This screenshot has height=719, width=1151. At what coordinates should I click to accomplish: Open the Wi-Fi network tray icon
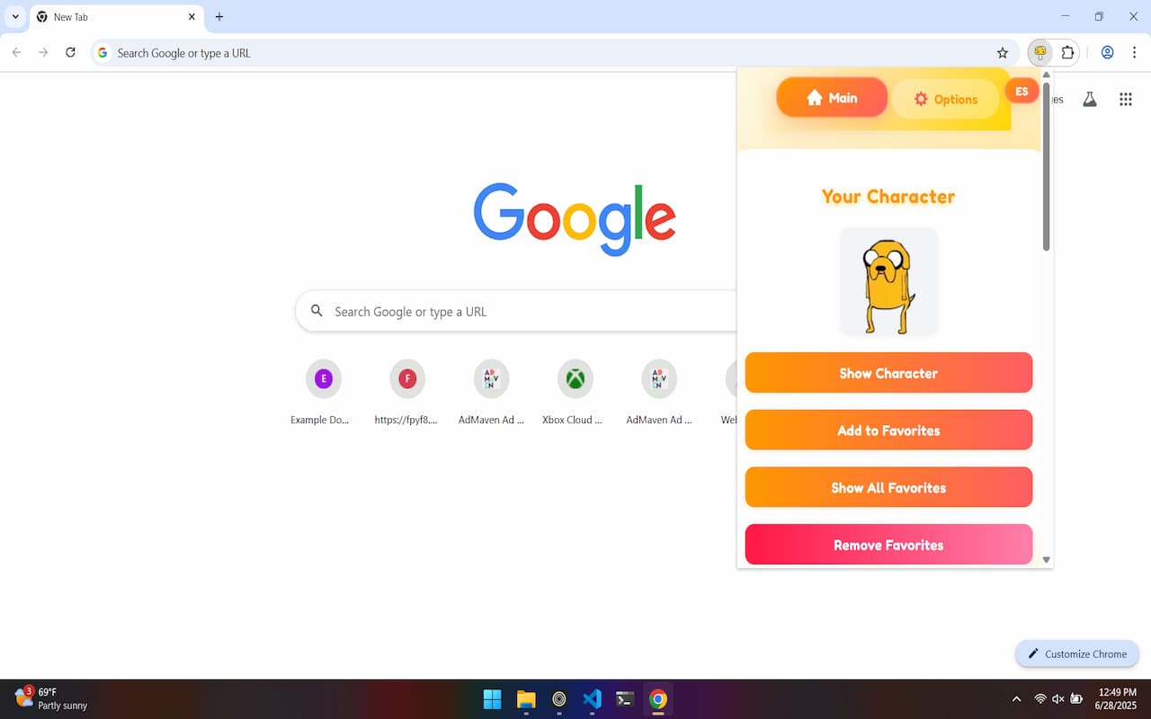pos(1040,699)
